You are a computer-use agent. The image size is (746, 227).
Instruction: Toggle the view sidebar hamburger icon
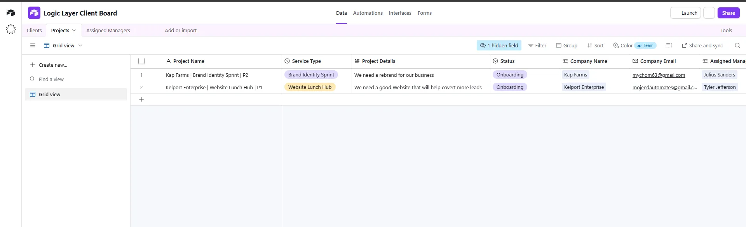(x=33, y=45)
